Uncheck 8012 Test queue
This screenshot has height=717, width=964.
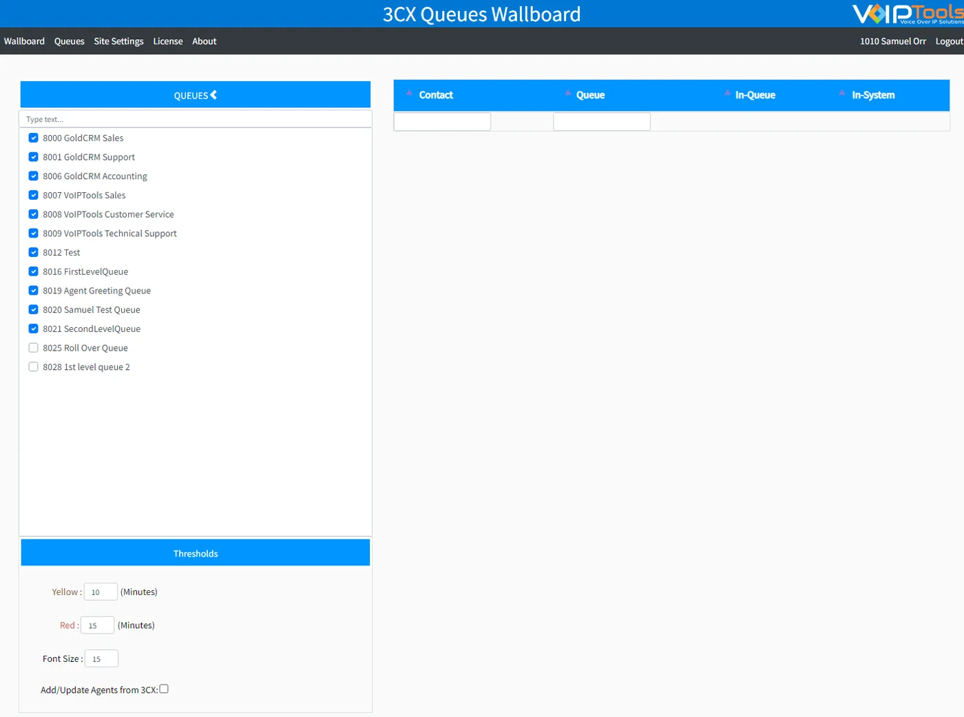click(x=33, y=252)
